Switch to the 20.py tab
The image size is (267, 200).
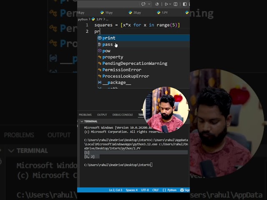[135, 12]
